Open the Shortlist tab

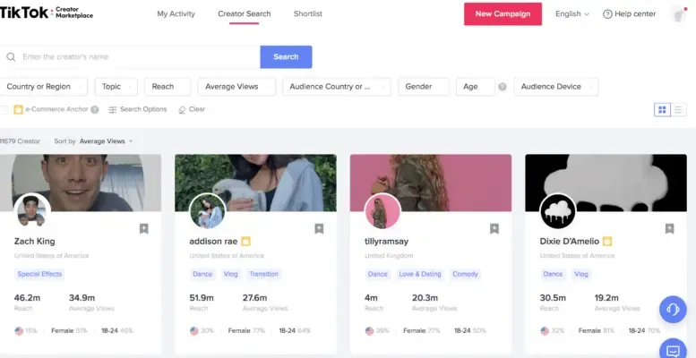click(308, 14)
